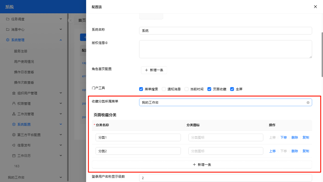This screenshot has height=182, width=323.
Task: Click the disabled 下移 in the 分类2 row
Action: click(x=284, y=151)
